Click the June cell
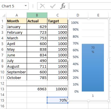The image size is (111, 109). [17, 55]
